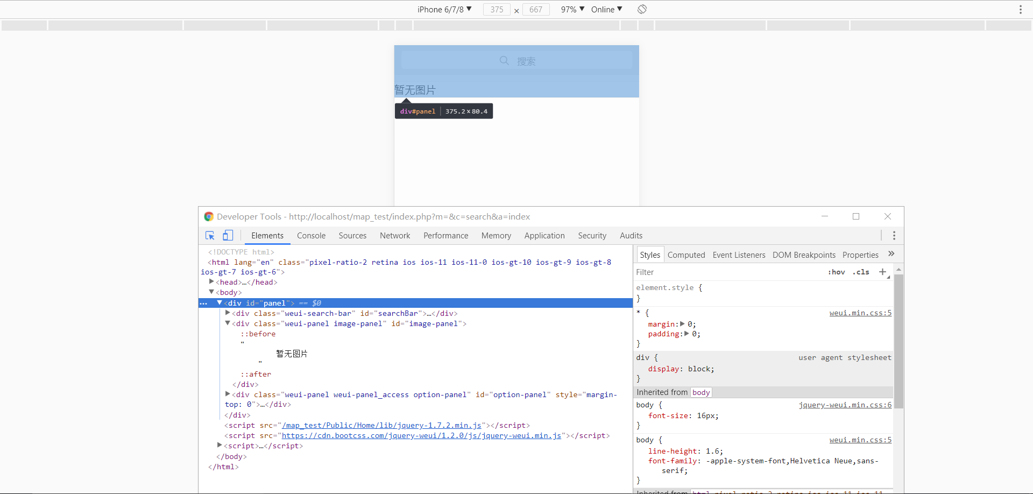
Task: Select the Styles sidebar tab
Action: pyautogui.click(x=650, y=255)
